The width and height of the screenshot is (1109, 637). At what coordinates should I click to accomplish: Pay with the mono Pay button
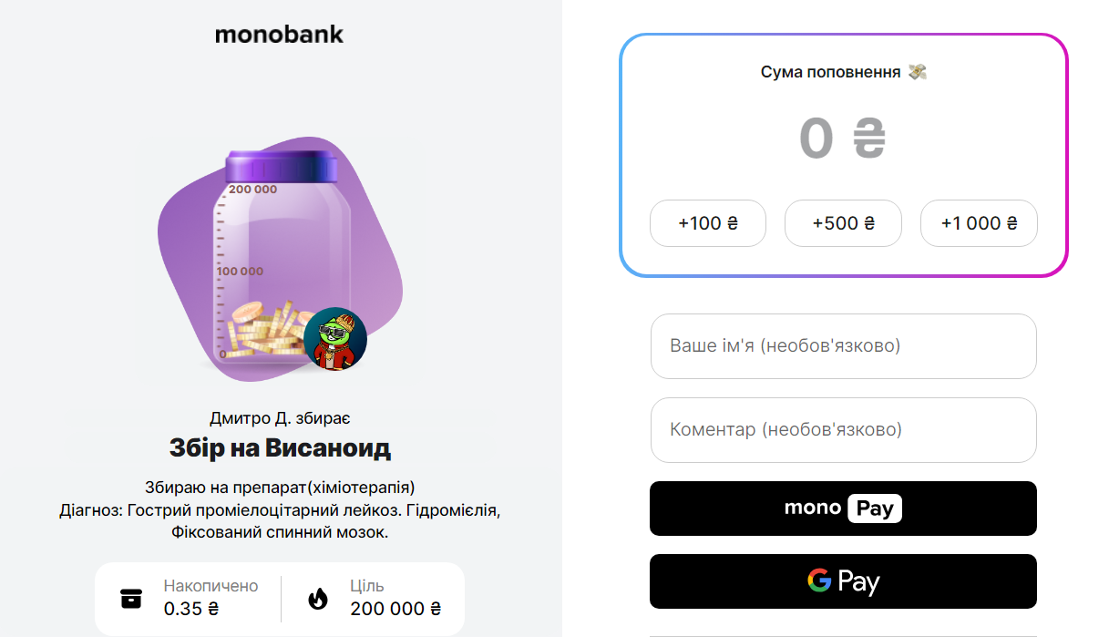click(x=843, y=509)
